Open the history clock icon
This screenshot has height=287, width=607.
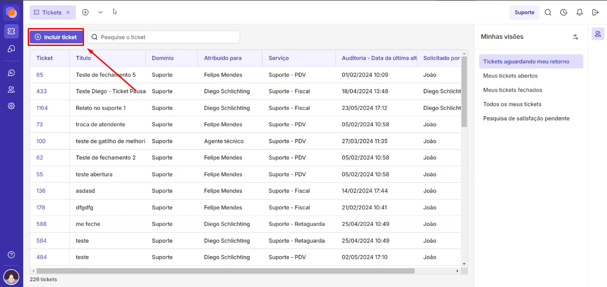pos(564,12)
